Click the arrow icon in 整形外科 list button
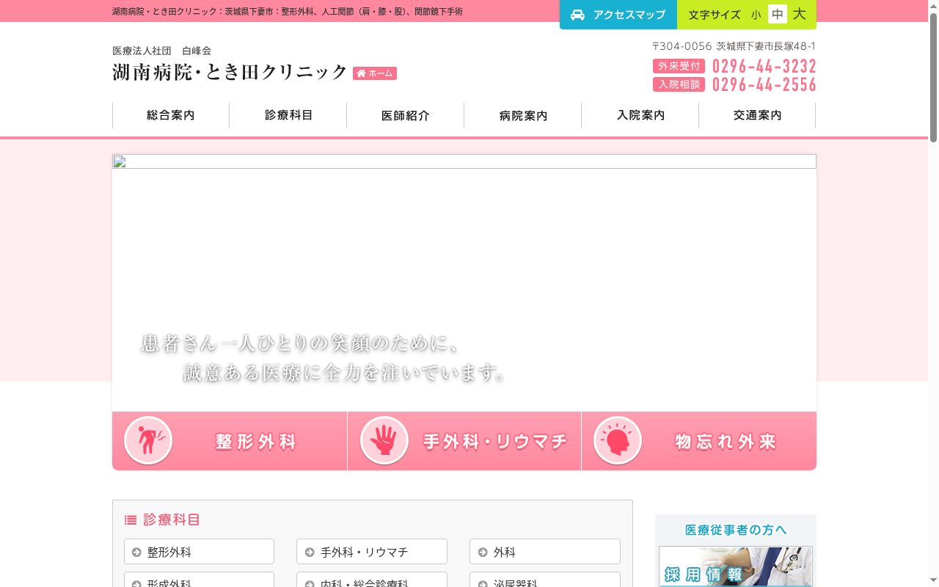 [136, 552]
